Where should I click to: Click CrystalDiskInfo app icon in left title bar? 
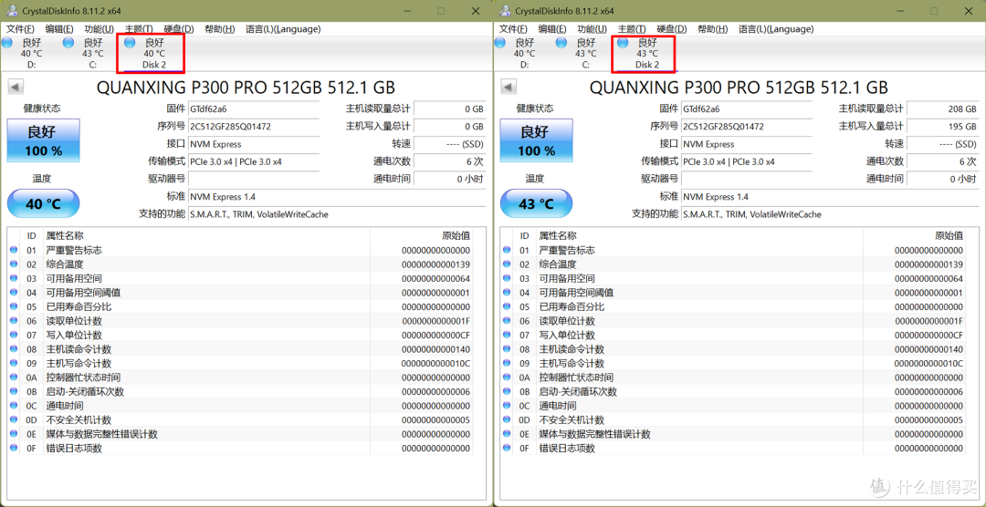[12, 11]
